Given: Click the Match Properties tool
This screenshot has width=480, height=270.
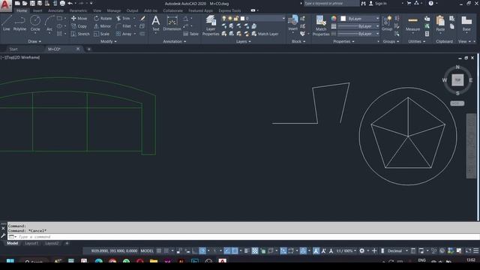Looking at the screenshot, I should (x=321, y=25).
